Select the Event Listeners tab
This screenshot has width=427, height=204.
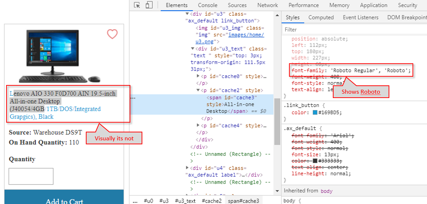coord(360,17)
